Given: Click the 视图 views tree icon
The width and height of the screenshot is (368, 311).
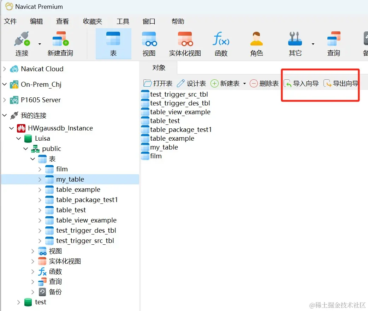Looking at the screenshot, I should (x=42, y=251).
